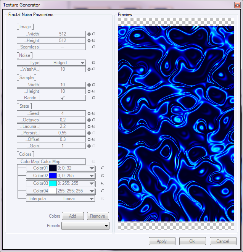This screenshot has width=243, height=252.
Task: Reset the Octaves value
Action: coord(93,120)
